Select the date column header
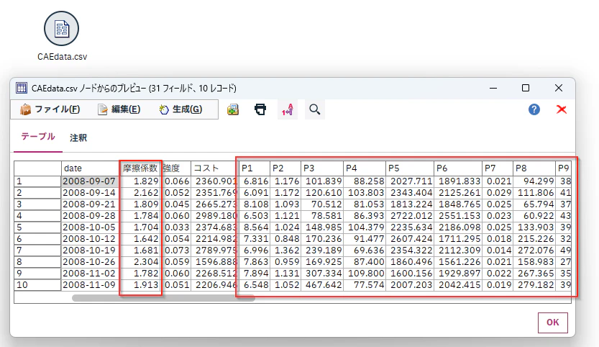This screenshot has width=599, height=347. point(91,168)
